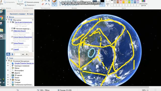This screenshot has height=91, width=161.
Task: Select the Magnifier tool in Paint
Action: [49, 4]
